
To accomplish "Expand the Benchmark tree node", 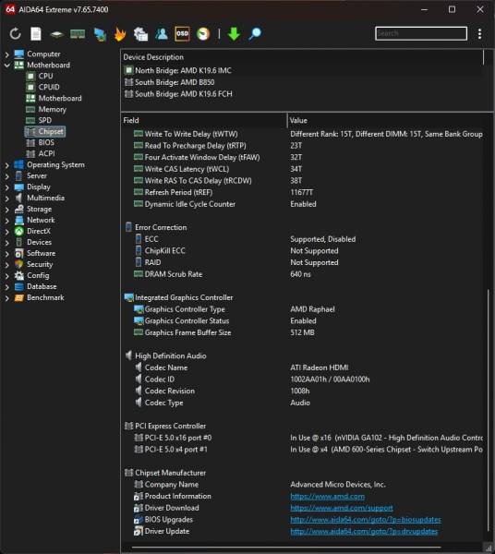I will [x=6, y=298].
